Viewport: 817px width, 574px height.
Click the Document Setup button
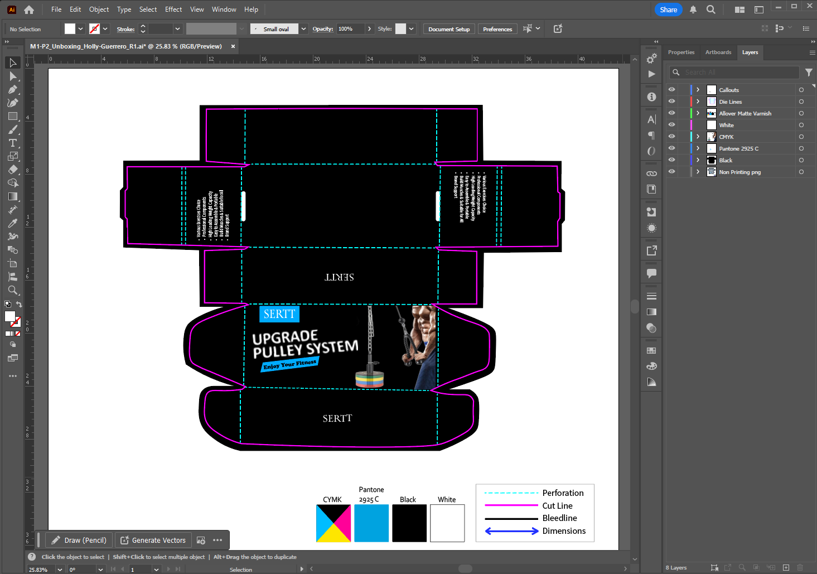click(x=449, y=29)
